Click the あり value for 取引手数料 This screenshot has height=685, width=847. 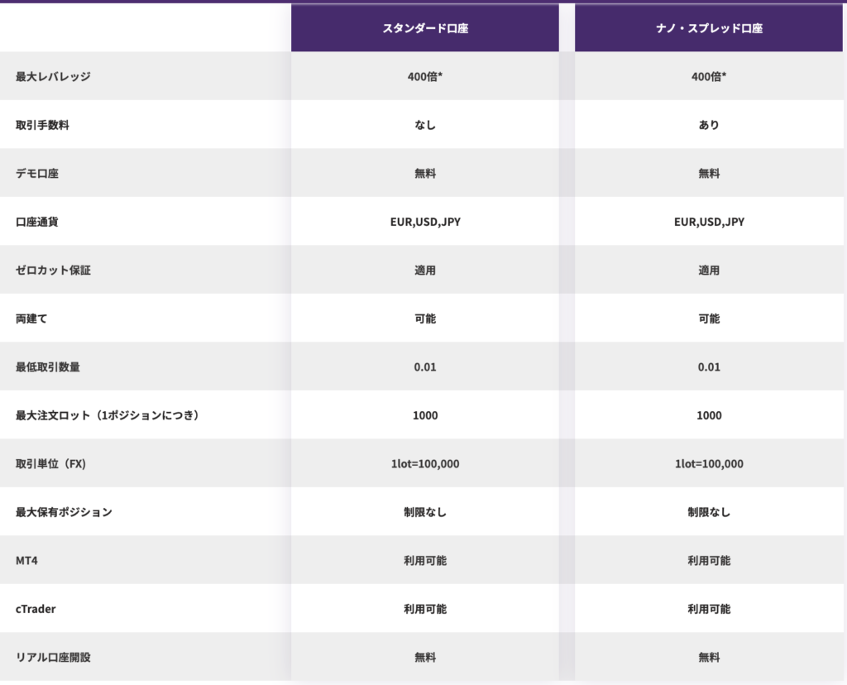coord(709,125)
